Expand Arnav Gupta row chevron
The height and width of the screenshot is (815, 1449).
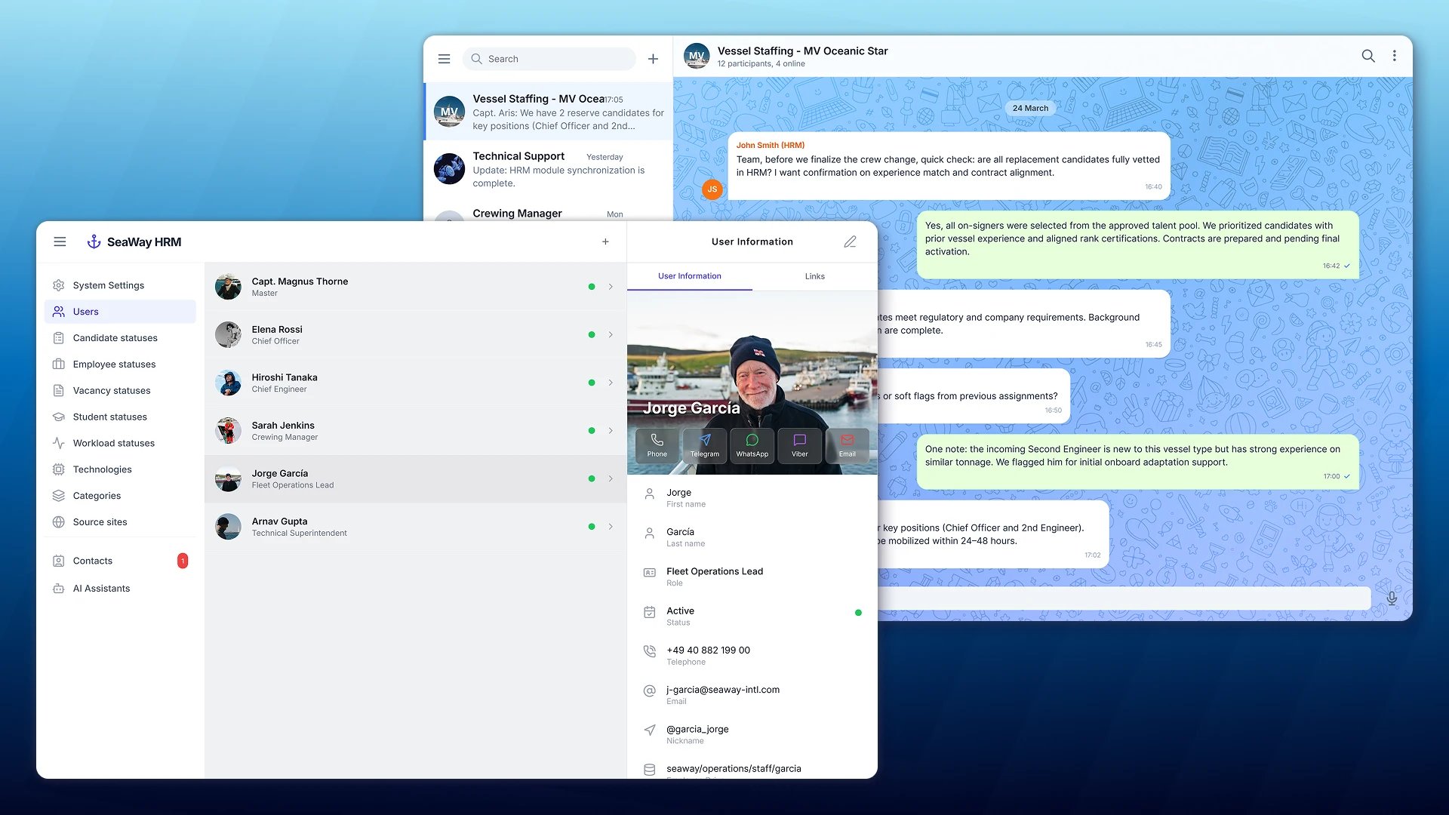pyautogui.click(x=611, y=527)
